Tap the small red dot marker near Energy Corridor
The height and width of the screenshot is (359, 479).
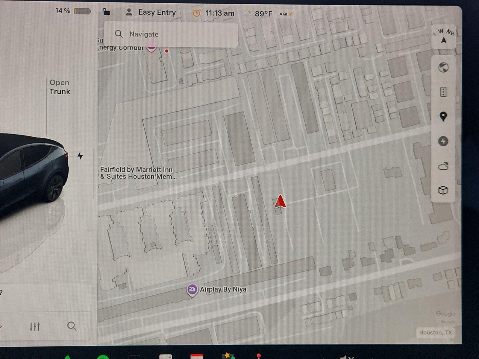pos(167,51)
